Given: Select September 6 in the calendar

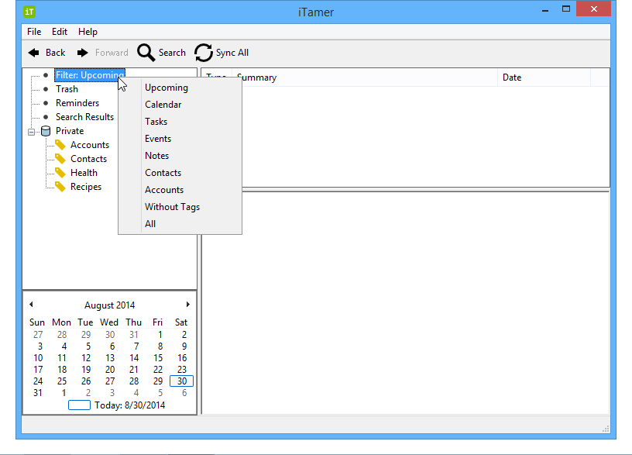Looking at the screenshot, I should tap(184, 393).
